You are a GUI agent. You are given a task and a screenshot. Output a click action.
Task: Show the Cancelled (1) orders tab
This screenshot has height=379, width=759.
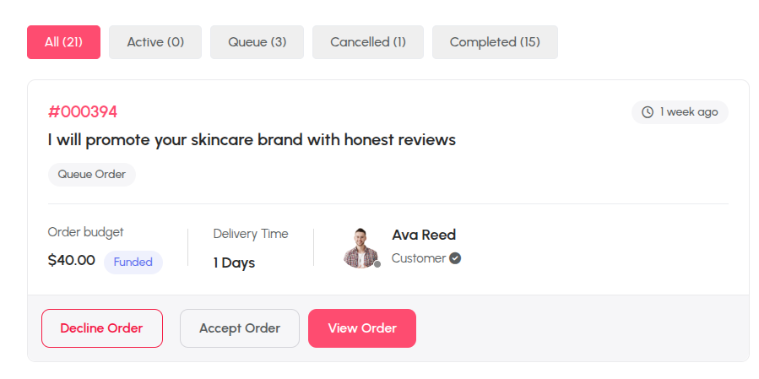pos(368,42)
